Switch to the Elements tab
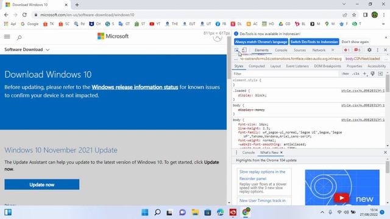Image resolution: width=390 pixels, height=219 pixels. 261,50
